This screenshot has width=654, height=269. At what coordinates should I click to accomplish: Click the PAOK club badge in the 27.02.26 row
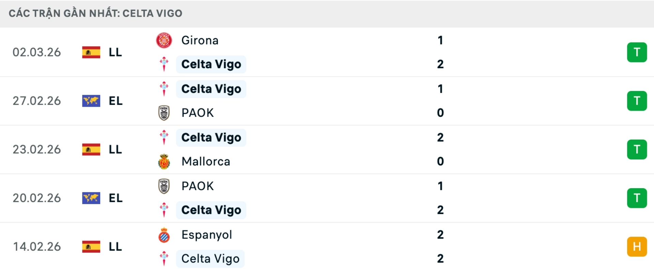click(x=164, y=112)
